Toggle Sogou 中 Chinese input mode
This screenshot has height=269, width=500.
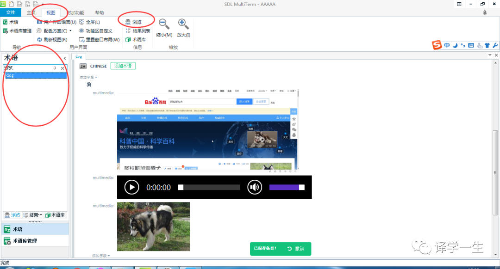(x=447, y=45)
